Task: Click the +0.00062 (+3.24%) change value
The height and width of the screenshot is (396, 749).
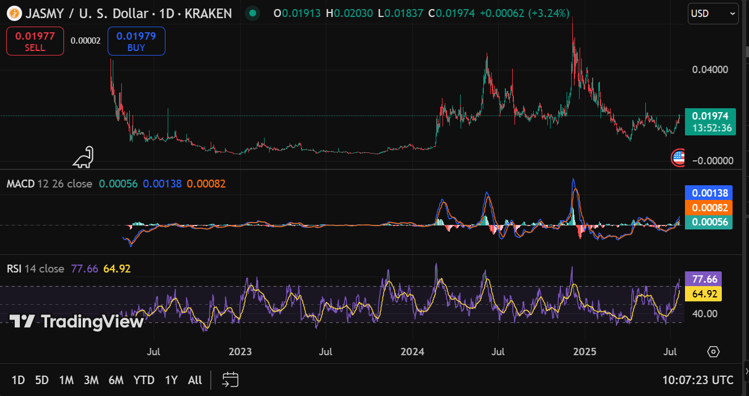Action: 524,13
